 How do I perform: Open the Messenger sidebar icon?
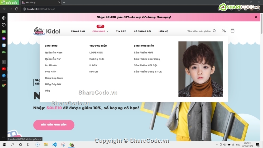coord(4,39)
